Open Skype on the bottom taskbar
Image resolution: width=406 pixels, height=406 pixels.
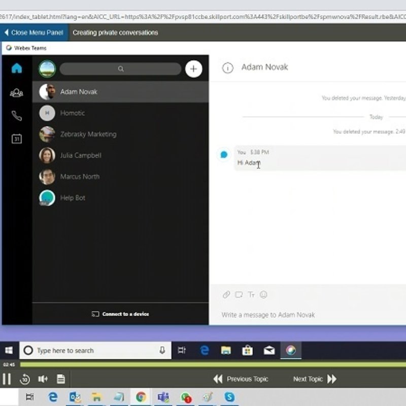[229, 397]
